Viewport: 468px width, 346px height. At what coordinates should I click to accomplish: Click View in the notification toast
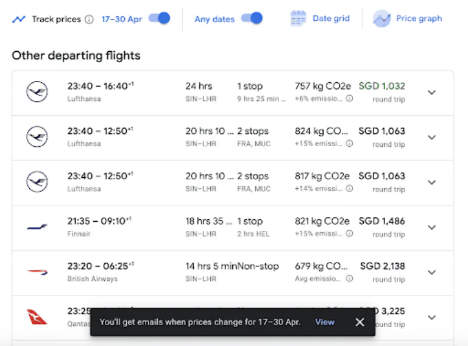coord(325,322)
